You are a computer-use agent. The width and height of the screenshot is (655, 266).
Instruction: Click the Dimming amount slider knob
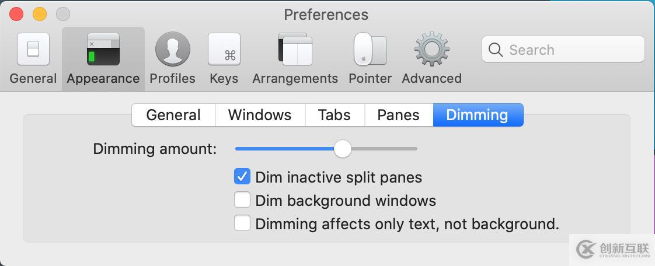click(343, 149)
